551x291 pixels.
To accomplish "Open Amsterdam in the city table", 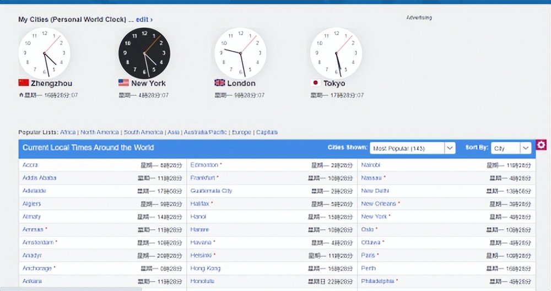I will [x=38, y=242].
